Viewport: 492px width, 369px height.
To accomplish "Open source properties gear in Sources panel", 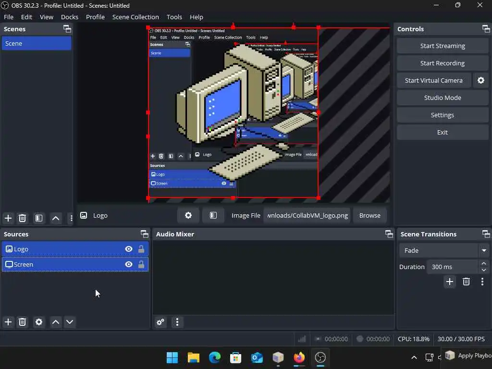I will pos(38,322).
